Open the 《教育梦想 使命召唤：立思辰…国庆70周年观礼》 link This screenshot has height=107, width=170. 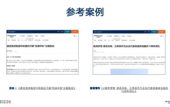[x=135, y=90]
